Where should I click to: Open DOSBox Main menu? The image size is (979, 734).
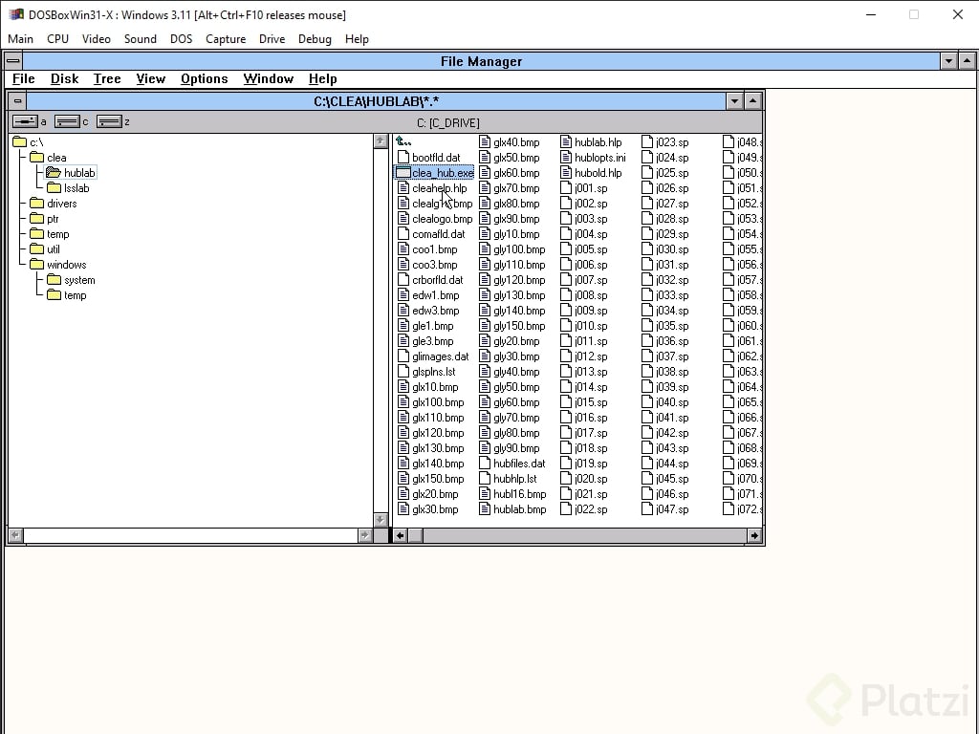[x=21, y=38]
